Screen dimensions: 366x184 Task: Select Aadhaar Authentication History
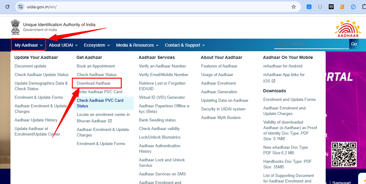click(x=160, y=148)
